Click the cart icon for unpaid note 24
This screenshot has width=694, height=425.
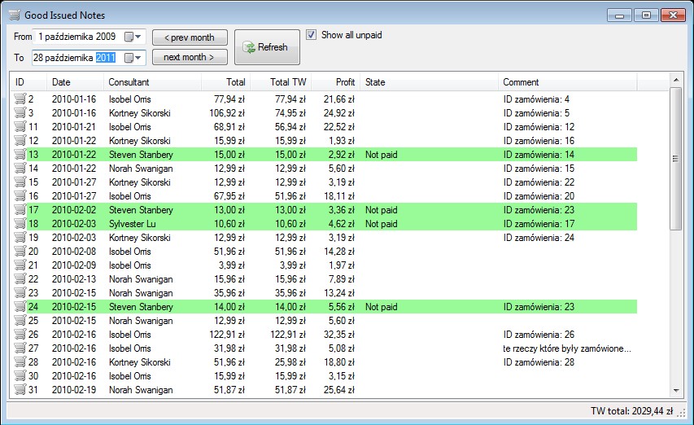20,306
